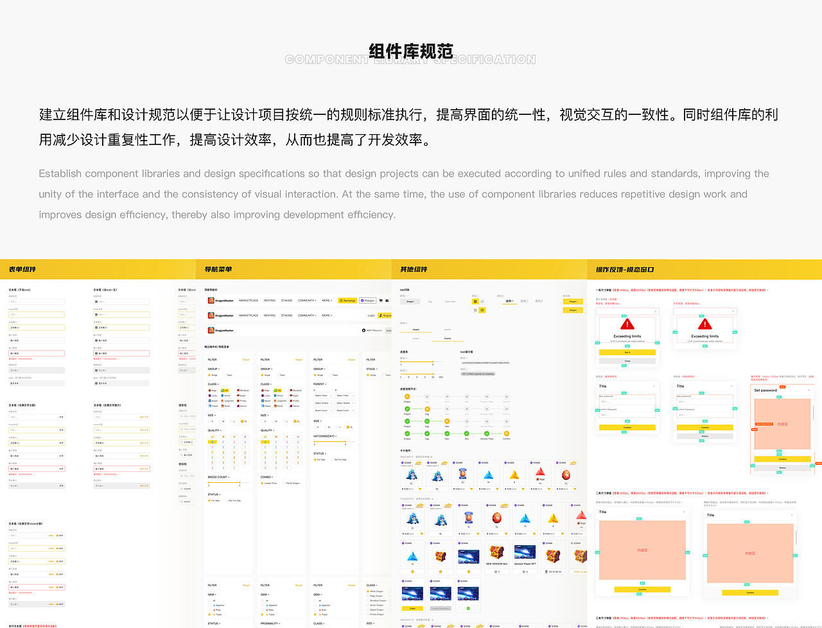The image size is (822, 628).
Task: Expand COMMUNITY dropdown in the Recharge nav bar
Action: (x=307, y=301)
